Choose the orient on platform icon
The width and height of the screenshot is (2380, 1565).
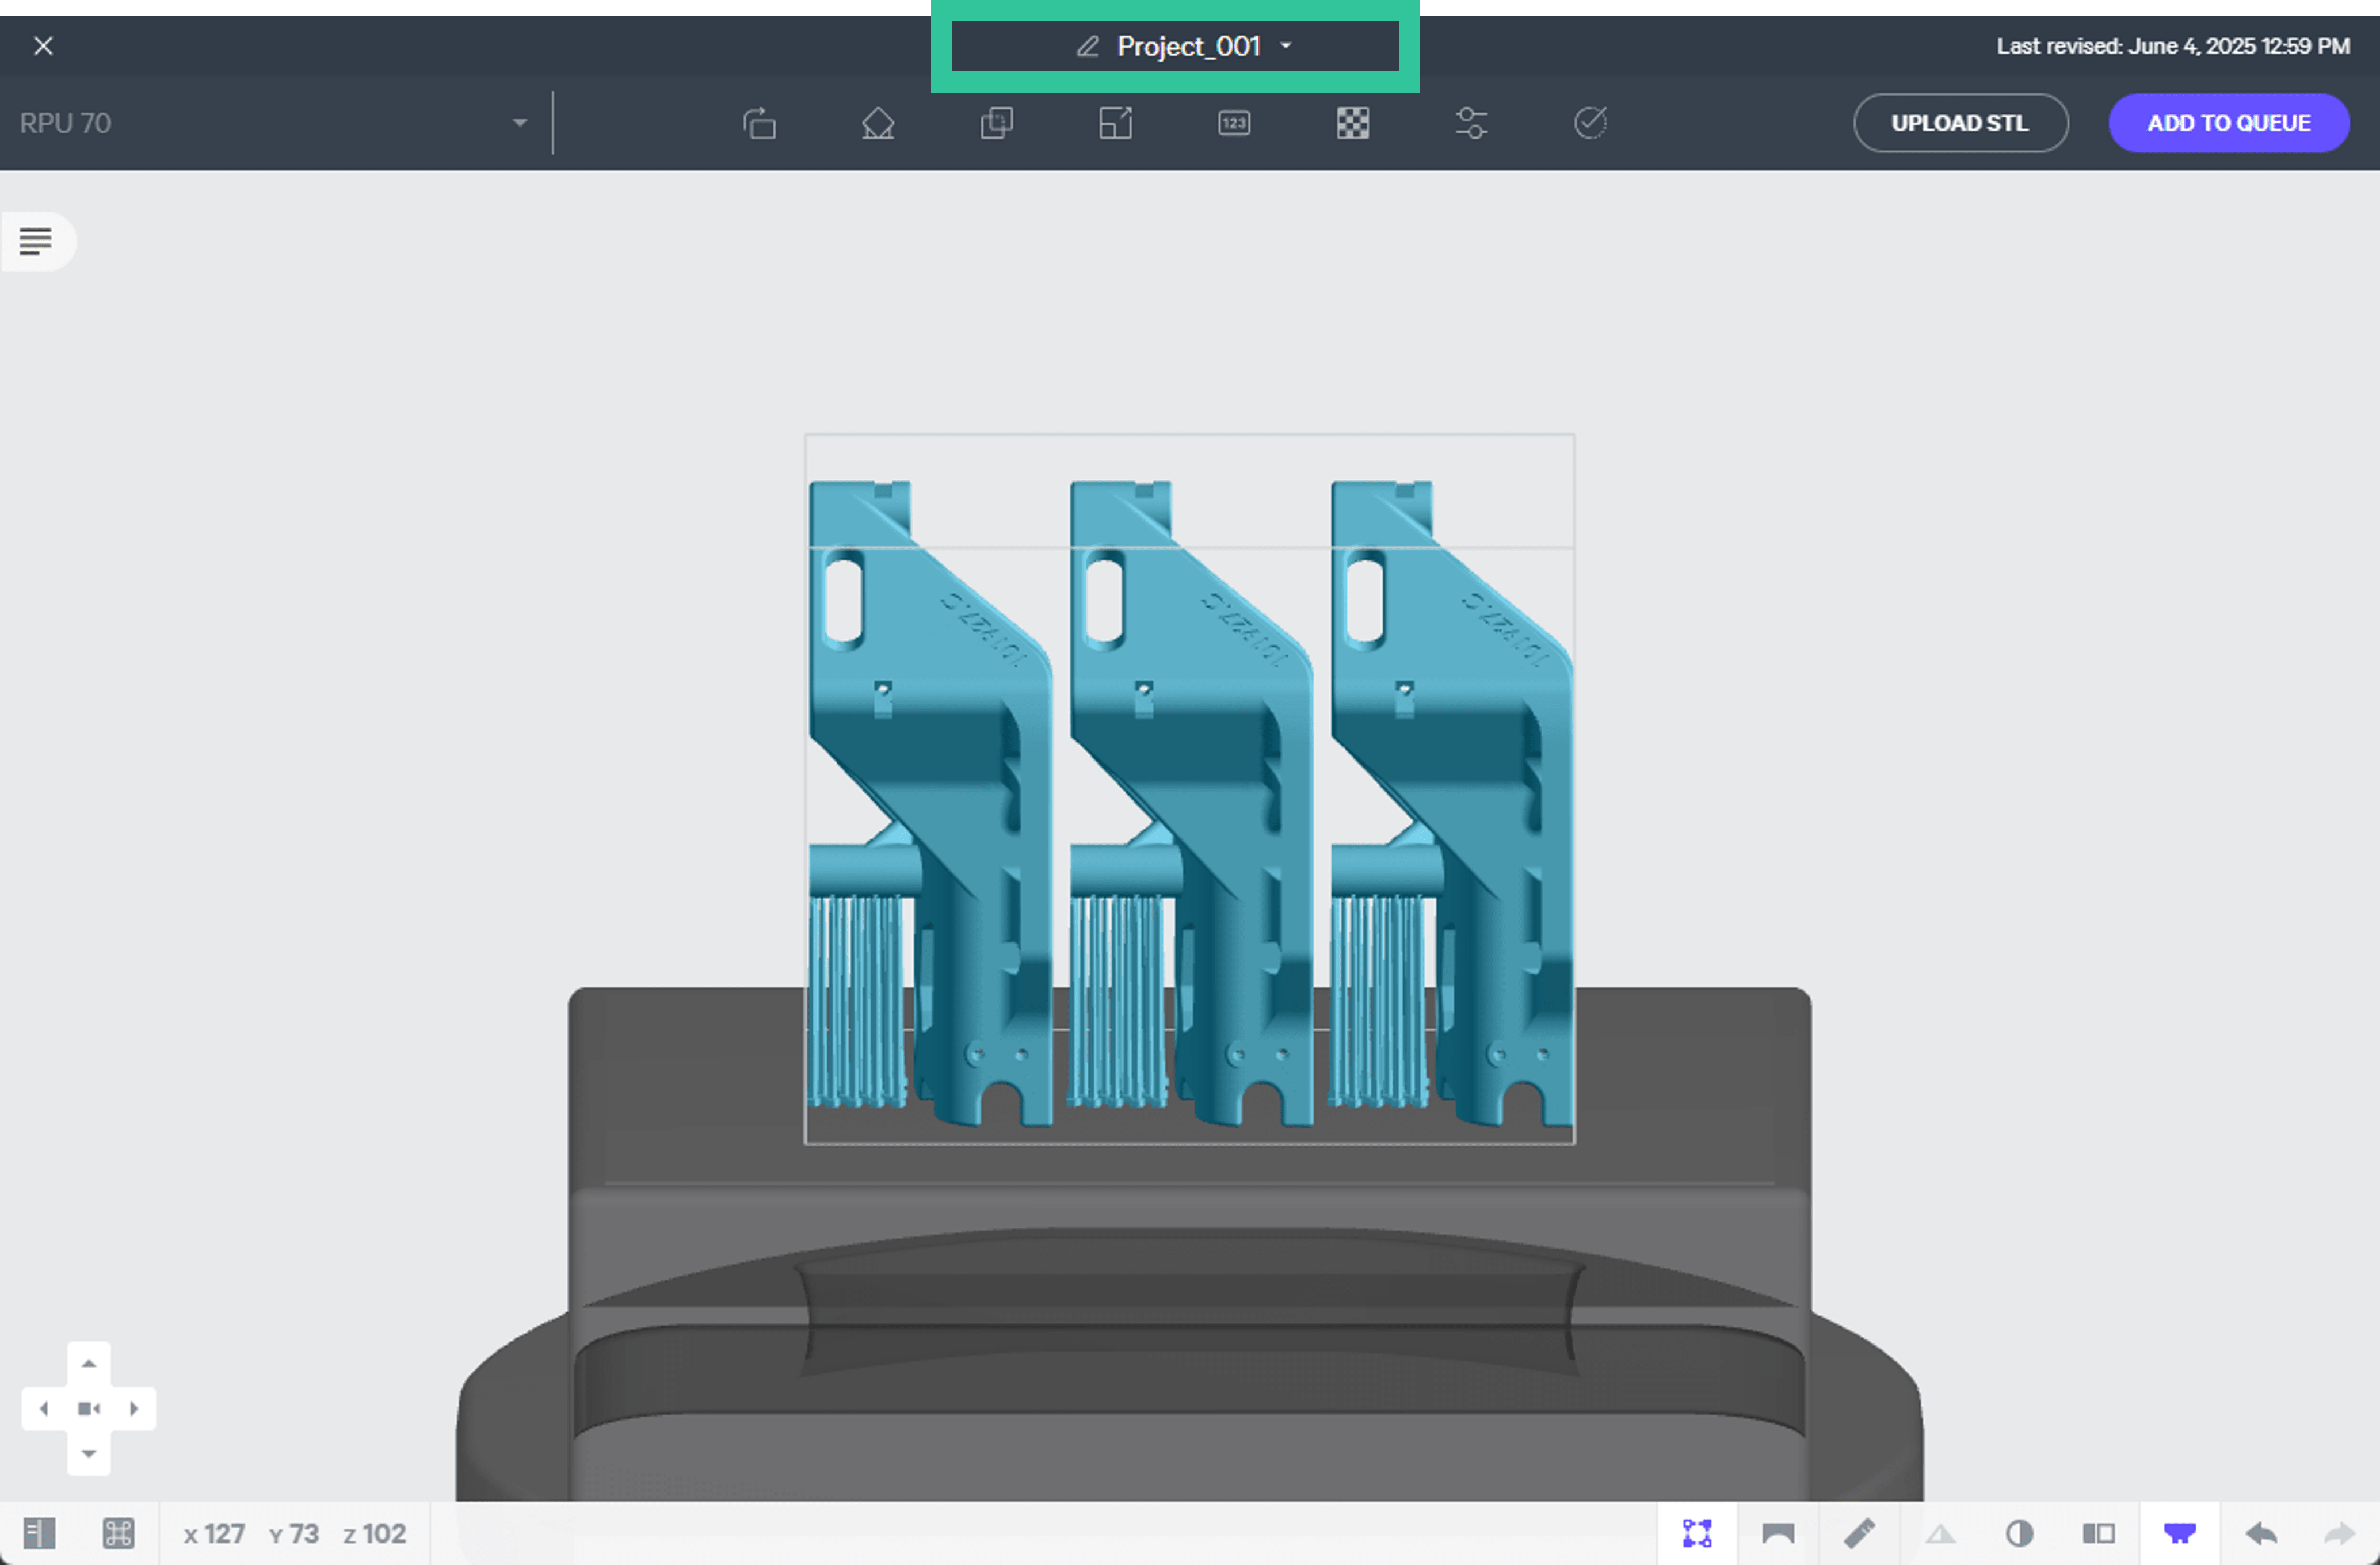(878, 123)
